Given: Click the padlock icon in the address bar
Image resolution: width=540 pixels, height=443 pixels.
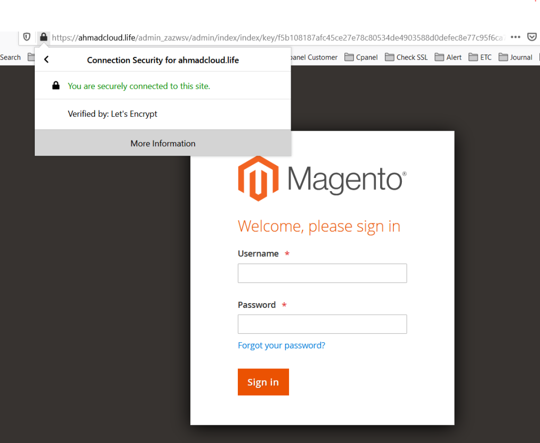Looking at the screenshot, I should tap(43, 37).
